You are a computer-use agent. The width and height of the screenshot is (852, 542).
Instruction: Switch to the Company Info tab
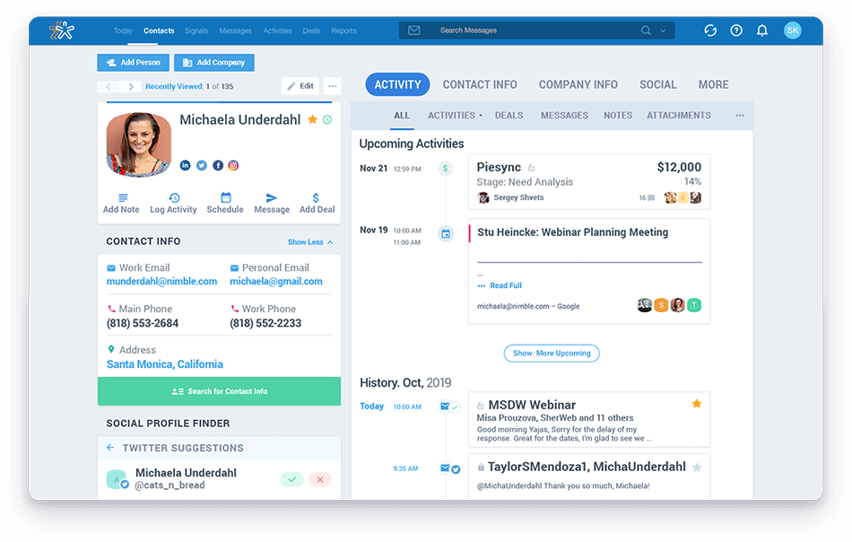tap(578, 83)
